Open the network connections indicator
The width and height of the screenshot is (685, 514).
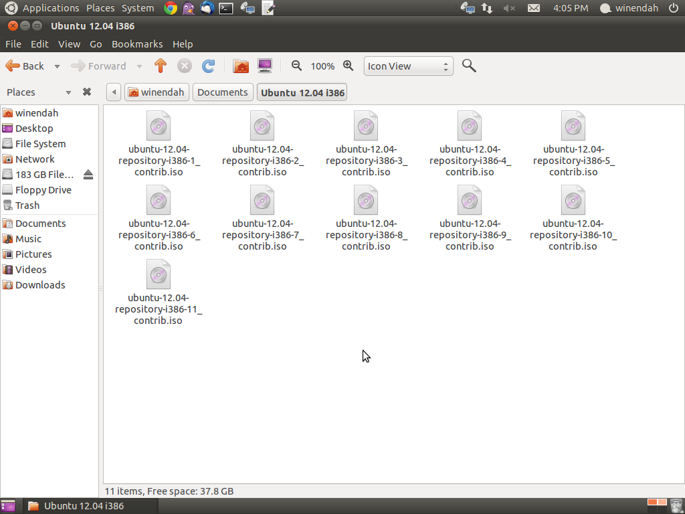487,8
